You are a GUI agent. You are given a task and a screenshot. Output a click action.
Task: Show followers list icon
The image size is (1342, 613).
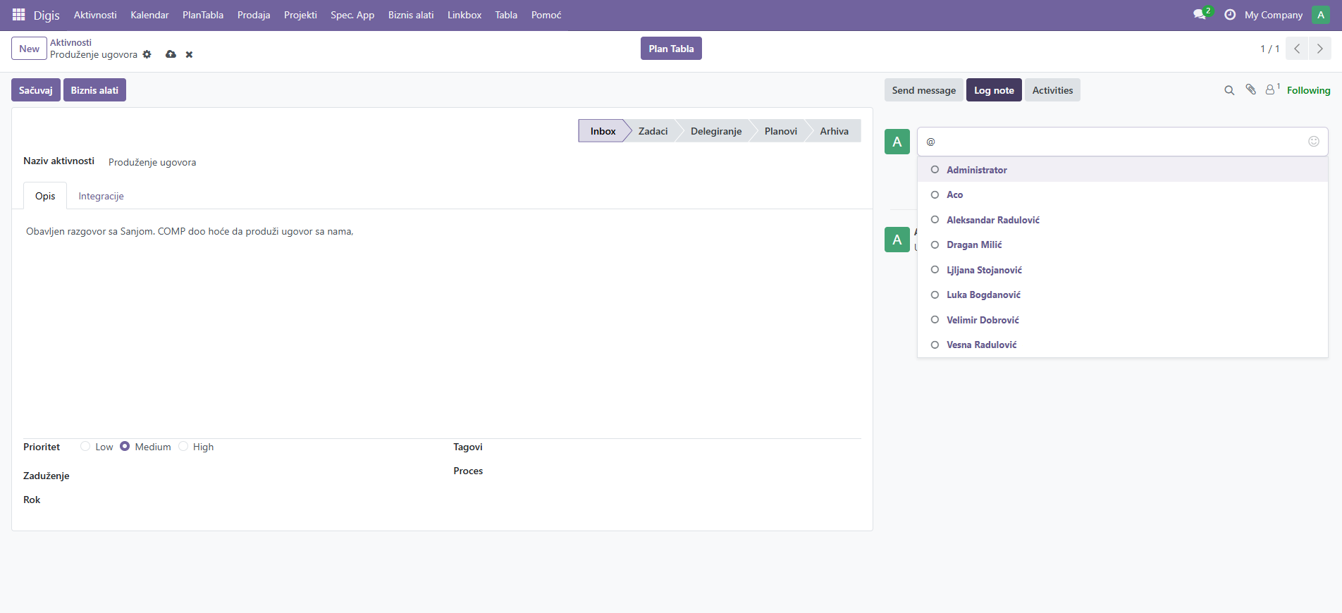click(x=1271, y=89)
